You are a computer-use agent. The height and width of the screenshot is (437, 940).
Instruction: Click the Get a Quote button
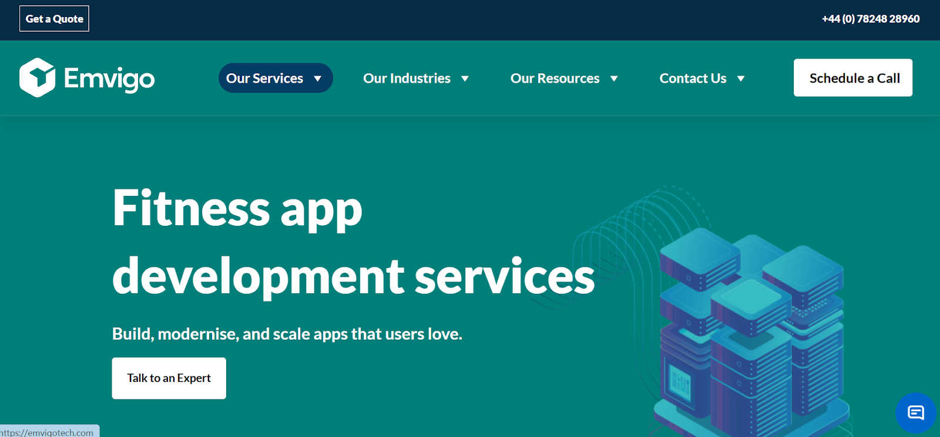click(x=54, y=19)
